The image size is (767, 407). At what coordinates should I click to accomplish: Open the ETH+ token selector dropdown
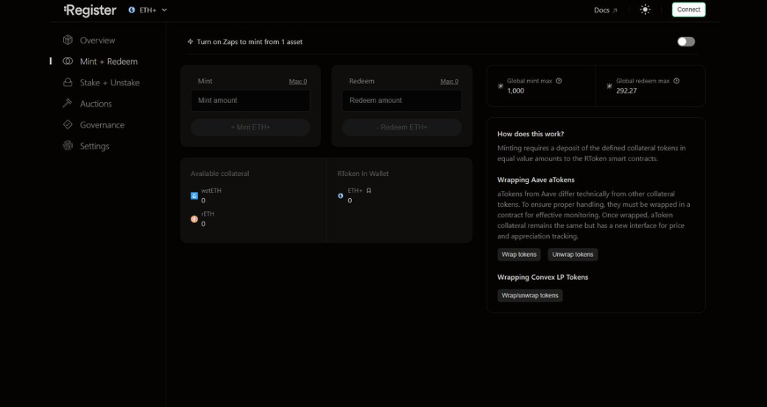(x=148, y=10)
